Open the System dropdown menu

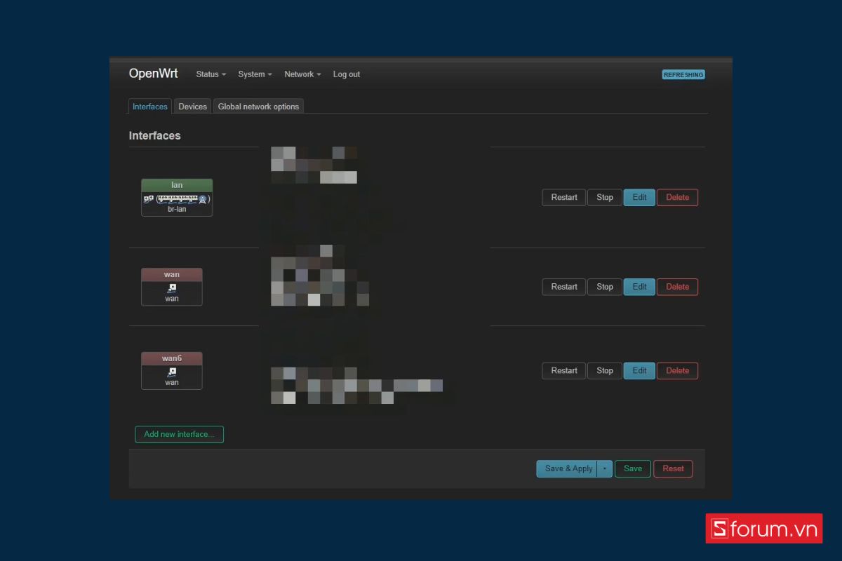pos(255,74)
